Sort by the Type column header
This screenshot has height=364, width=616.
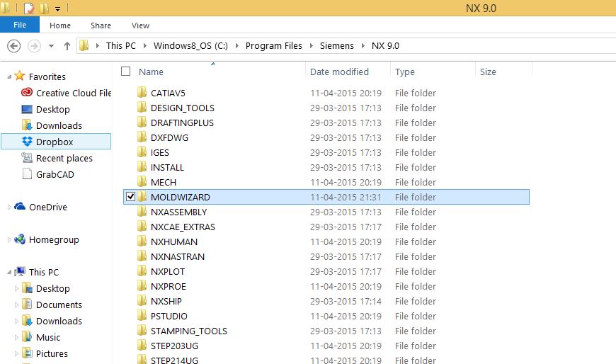404,72
